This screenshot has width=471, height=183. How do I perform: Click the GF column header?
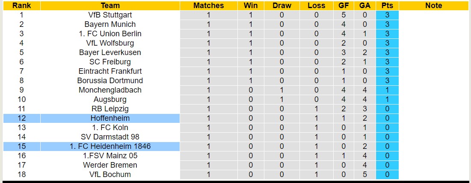click(x=343, y=6)
